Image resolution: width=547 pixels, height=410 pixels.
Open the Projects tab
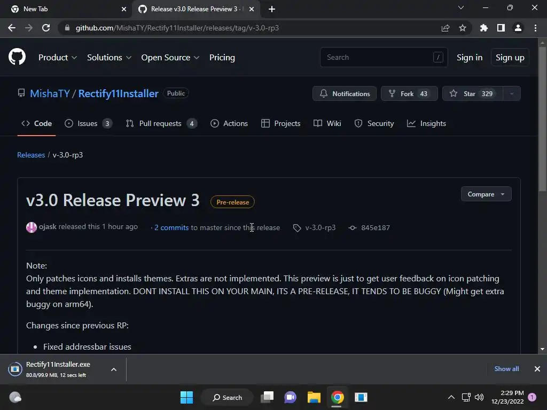[x=280, y=123]
